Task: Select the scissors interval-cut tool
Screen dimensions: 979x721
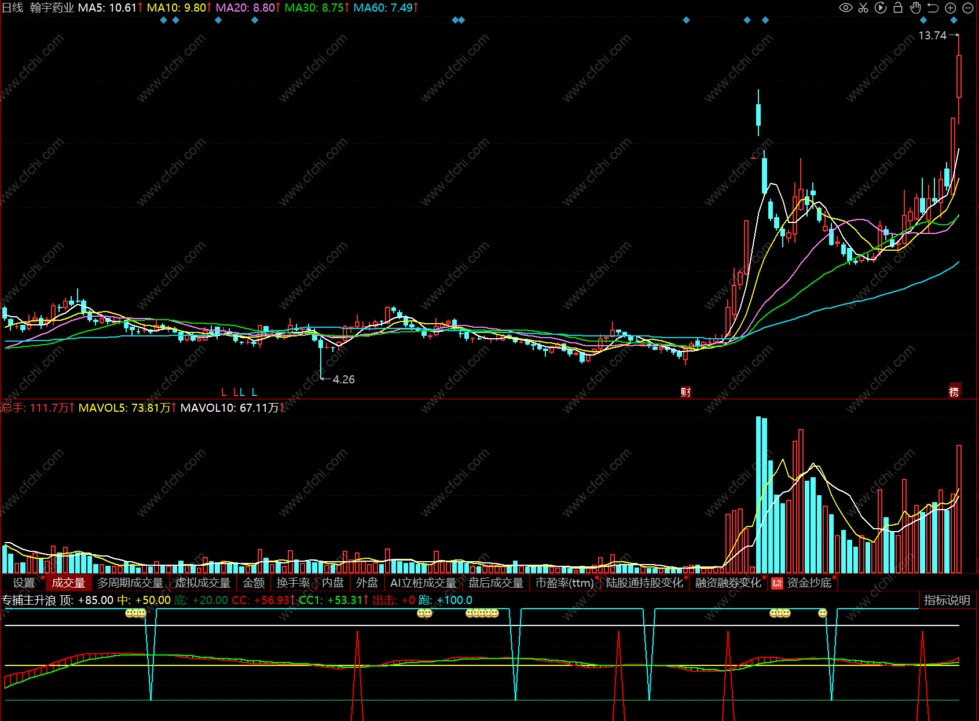Action: pos(863,8)
